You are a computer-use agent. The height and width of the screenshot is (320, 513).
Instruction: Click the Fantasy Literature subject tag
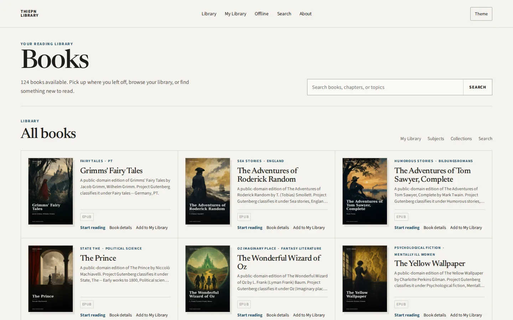point(301,249)
